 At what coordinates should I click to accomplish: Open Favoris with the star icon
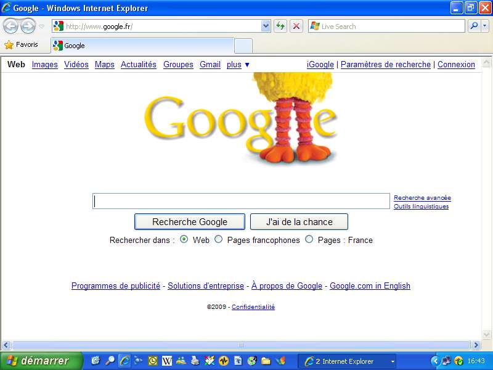point(21,45)
